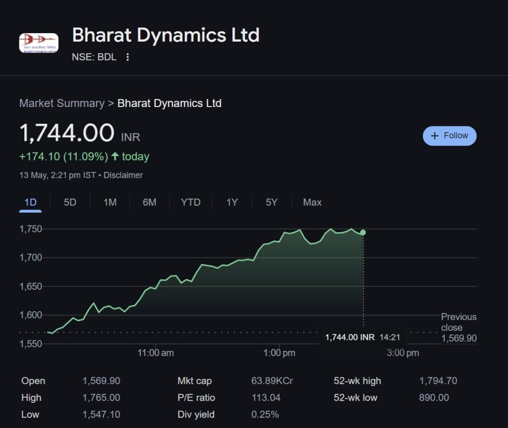508x428 pixels.
Task: Click the 1,744.00 current price
Action: 67,133
